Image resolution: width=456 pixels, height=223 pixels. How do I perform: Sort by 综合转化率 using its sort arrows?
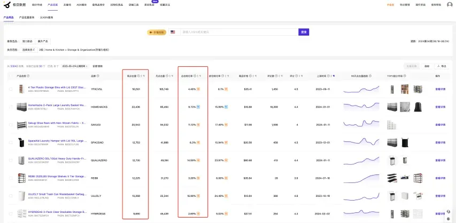(226, 76)
